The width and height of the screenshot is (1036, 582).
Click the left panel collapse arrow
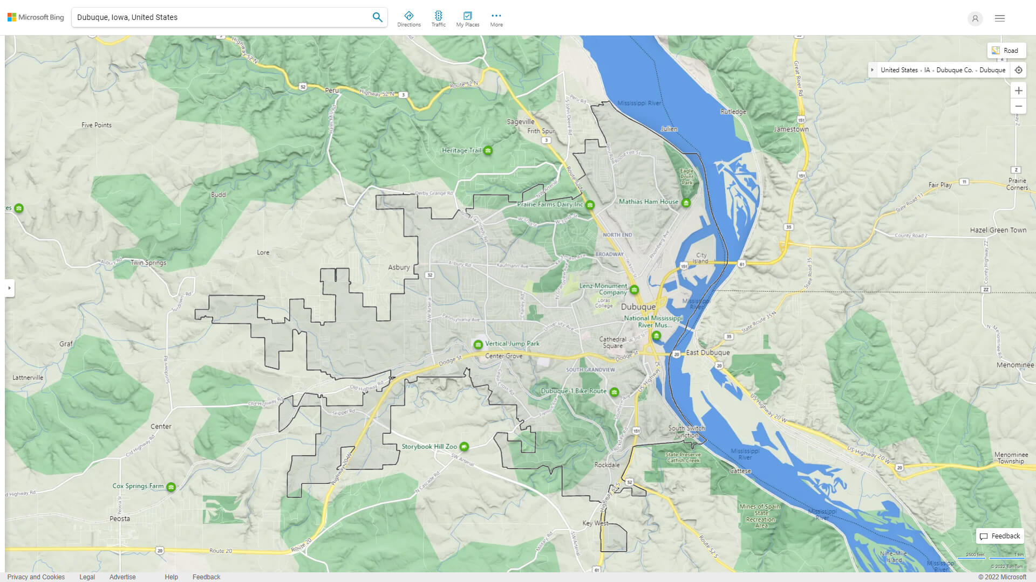[x=9, y=288]
